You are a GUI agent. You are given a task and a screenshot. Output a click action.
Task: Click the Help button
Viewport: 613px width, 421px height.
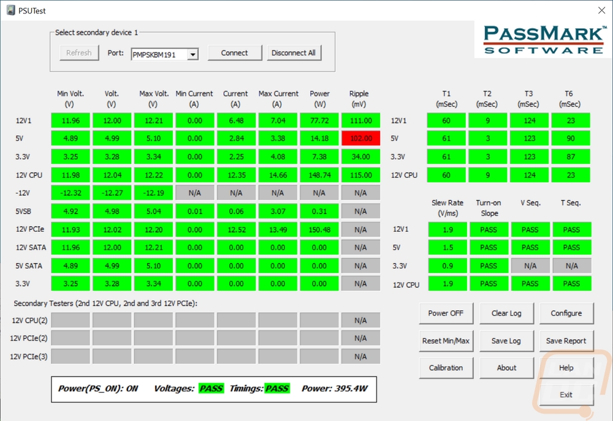(x=566, y=368)
